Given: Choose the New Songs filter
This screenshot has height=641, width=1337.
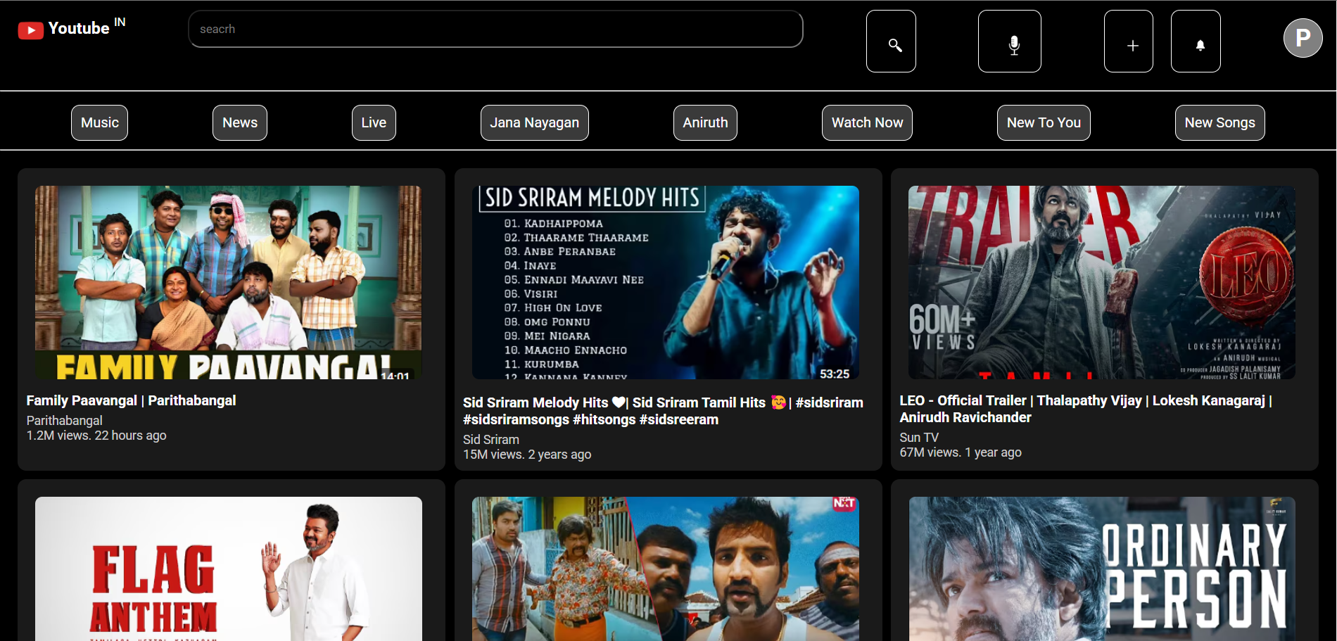Looking at the screenshot, I should (x=1219, y=123).
